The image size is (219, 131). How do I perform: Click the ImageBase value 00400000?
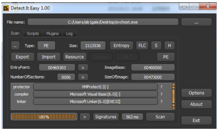click(x=153, y=68)
